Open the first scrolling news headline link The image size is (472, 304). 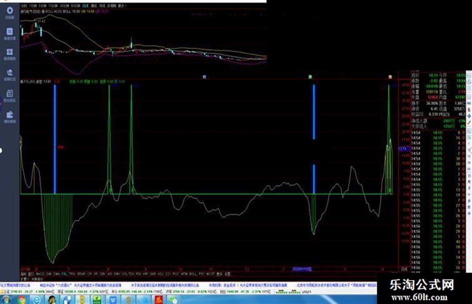pos(15,285)
